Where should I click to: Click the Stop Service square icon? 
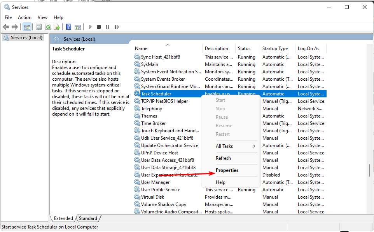99,27
